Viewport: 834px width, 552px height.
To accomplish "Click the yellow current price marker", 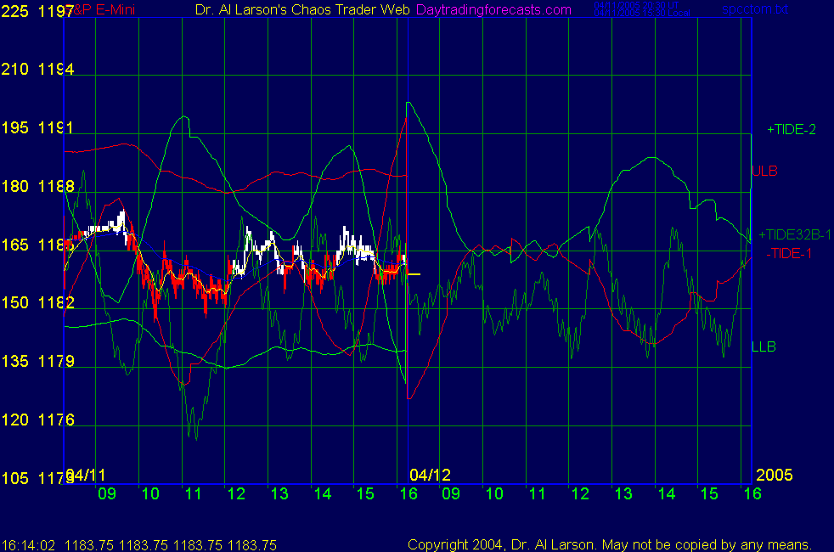I will coord(414,274).
